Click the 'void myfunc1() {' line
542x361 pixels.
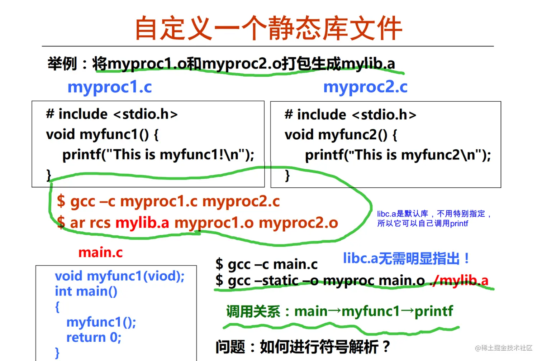coord(102,135)
